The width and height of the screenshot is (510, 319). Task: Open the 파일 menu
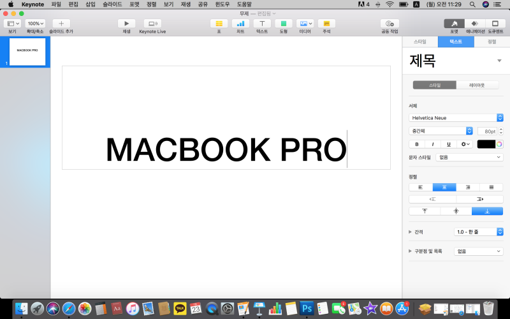pos(56,4)
